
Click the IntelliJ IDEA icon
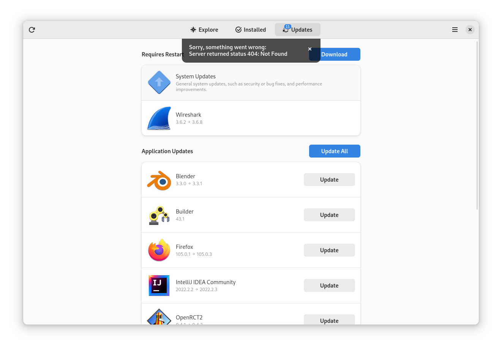tap(159, 285)
